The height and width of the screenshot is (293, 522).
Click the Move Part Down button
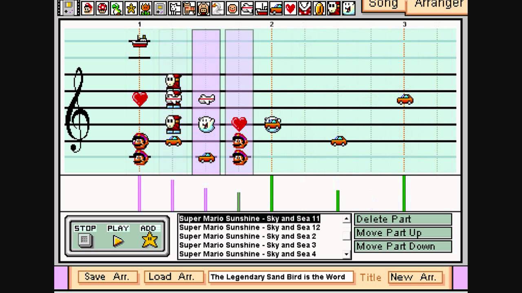[403, 246]
